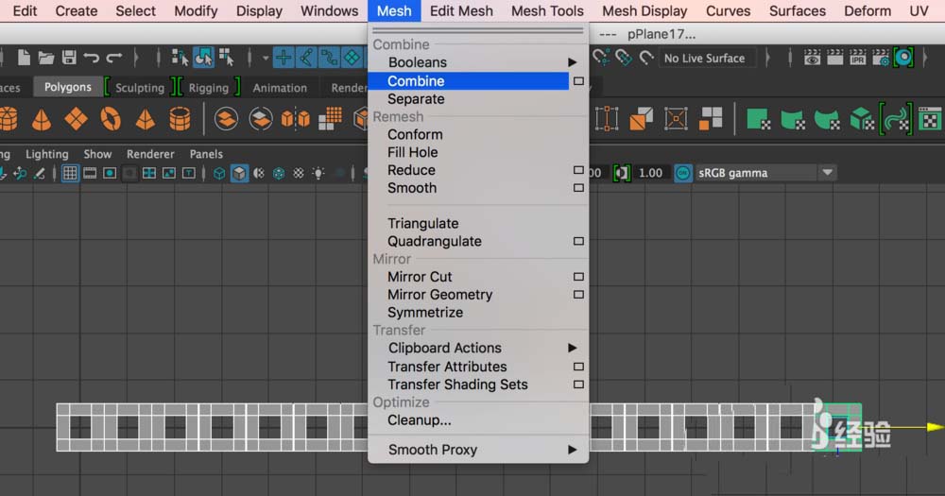
Task: Click the IPR render icon
Action: point(858,58)
